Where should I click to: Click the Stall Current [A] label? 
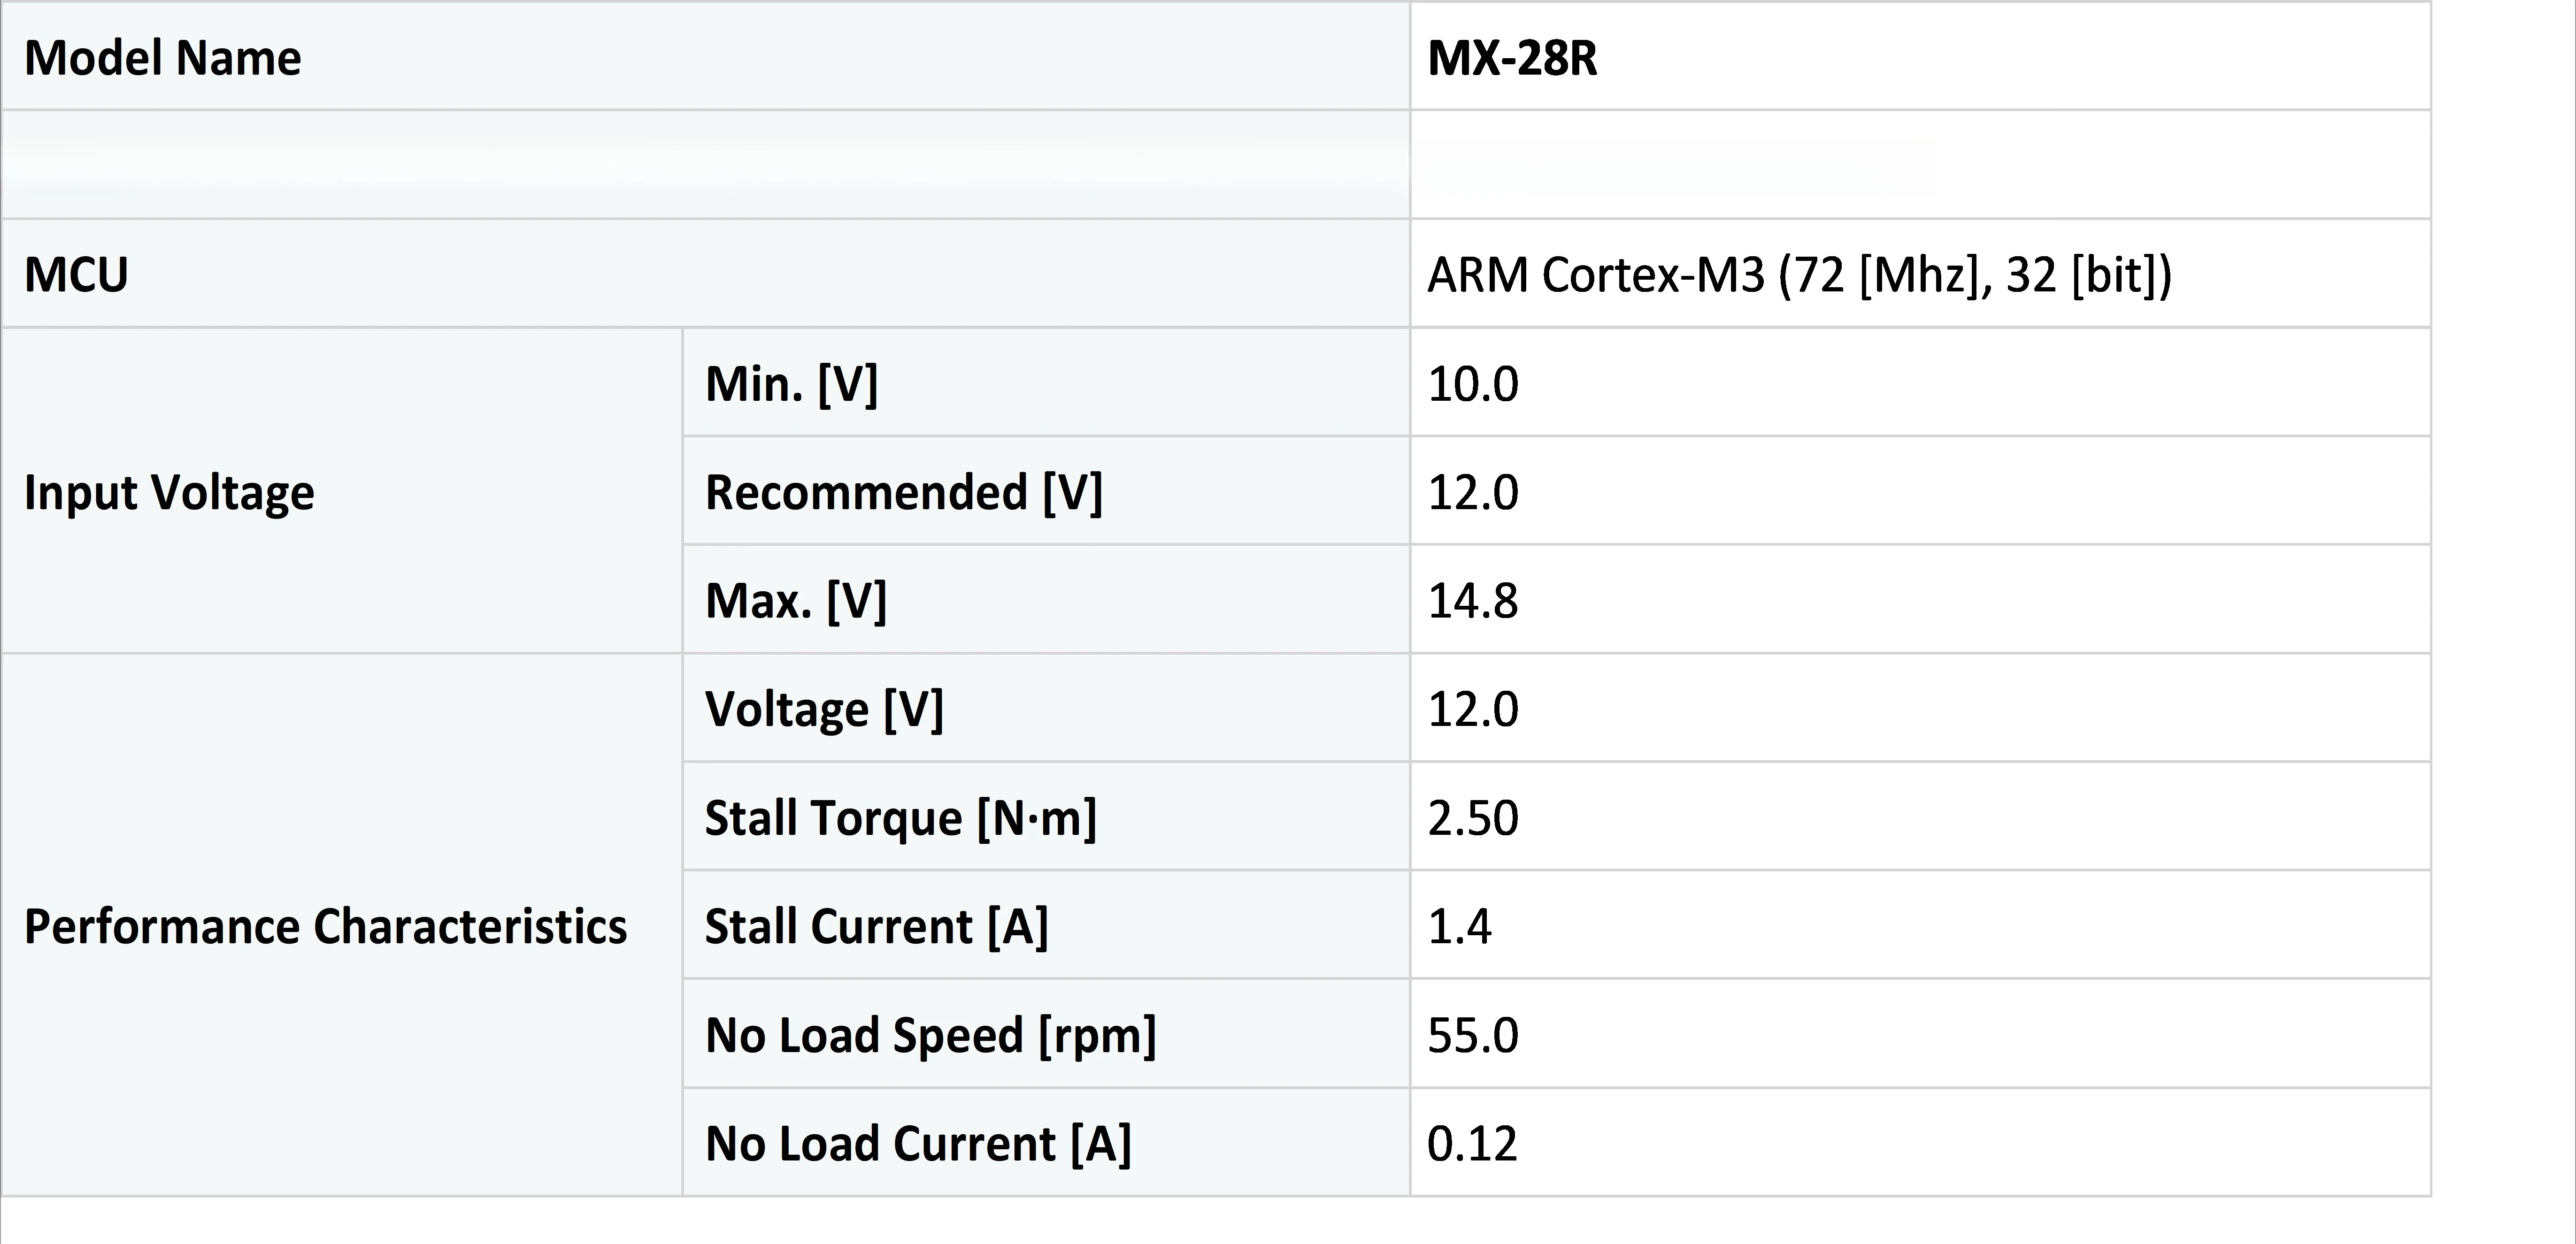pyautogui.click(x=876, y=926)
